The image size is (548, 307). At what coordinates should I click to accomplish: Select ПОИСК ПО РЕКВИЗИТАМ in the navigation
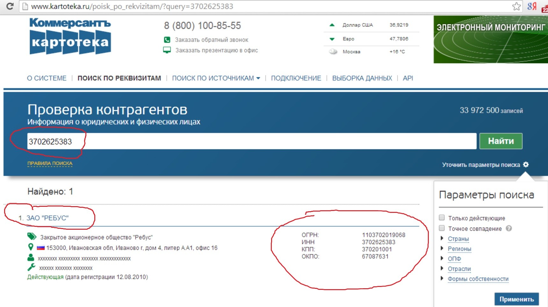pos(119,78)
